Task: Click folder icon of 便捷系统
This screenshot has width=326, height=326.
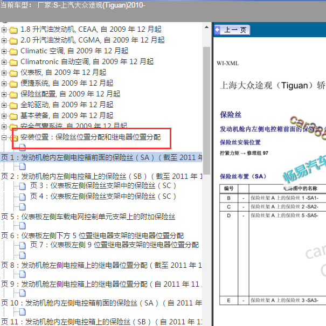Action: click(13, 84)
